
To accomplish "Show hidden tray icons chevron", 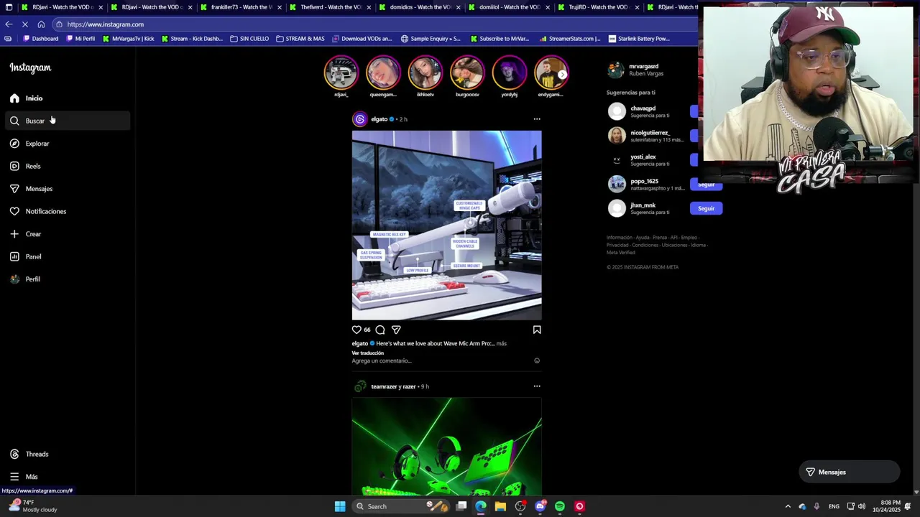I will (x=788, y=506).
